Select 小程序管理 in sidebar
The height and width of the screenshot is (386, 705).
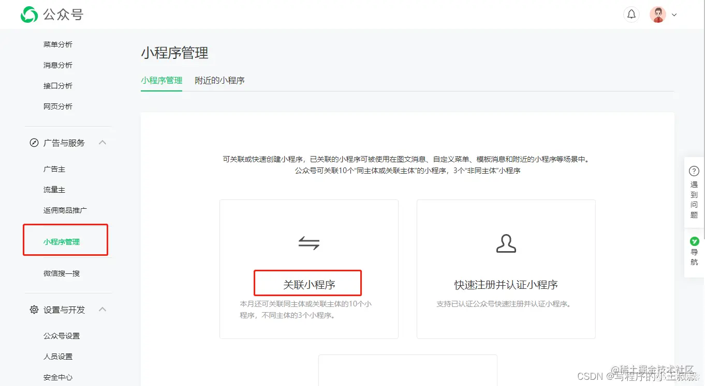62,242
